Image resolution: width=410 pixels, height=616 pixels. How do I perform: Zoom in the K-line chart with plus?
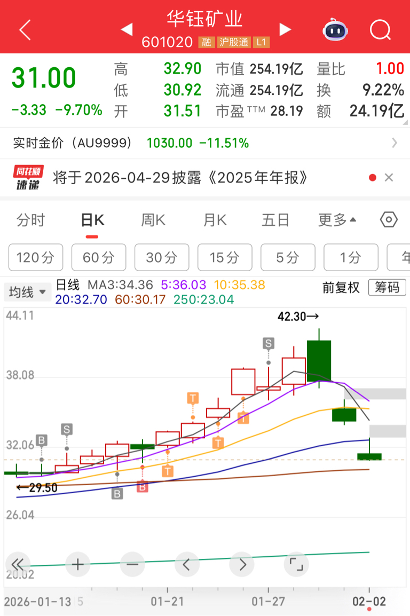[77, 565]
